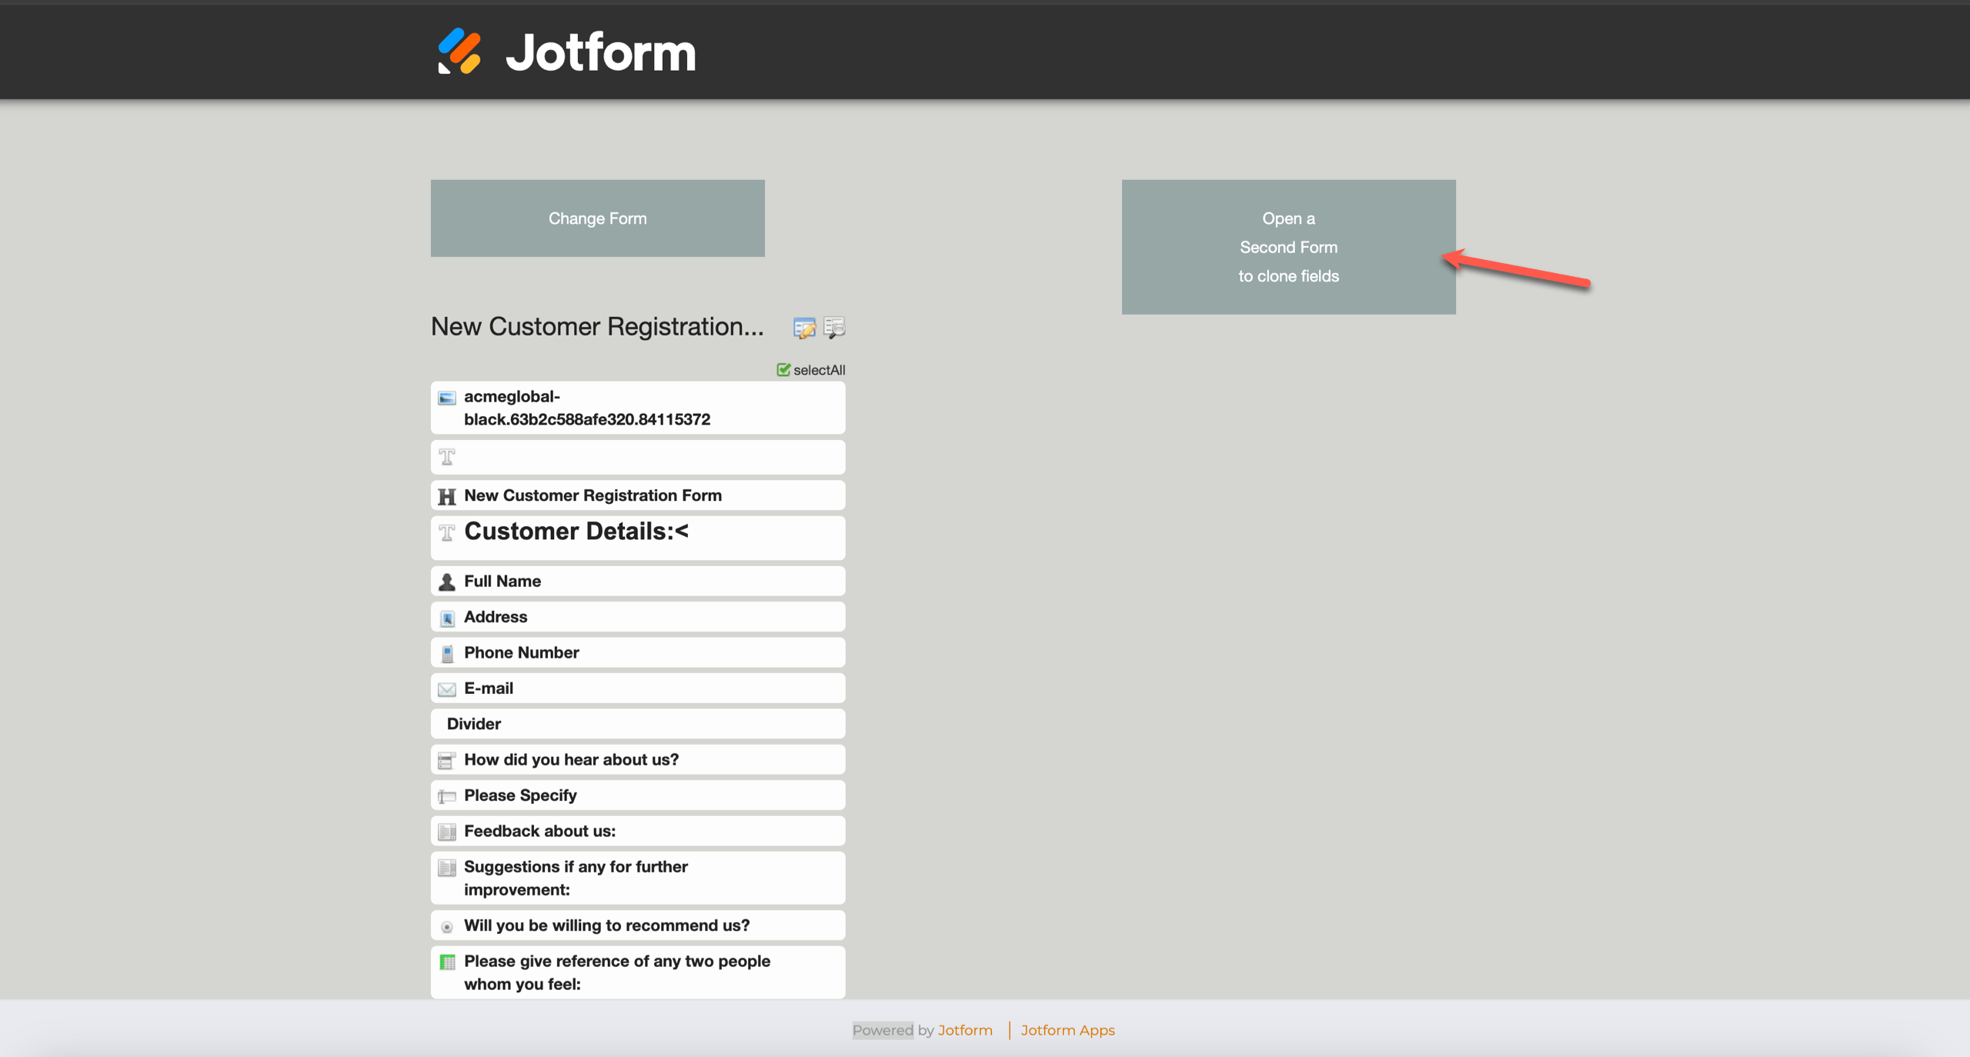Open the Jotform link in Powered by footer
1970x1057 pixels.
point(965,1030)
